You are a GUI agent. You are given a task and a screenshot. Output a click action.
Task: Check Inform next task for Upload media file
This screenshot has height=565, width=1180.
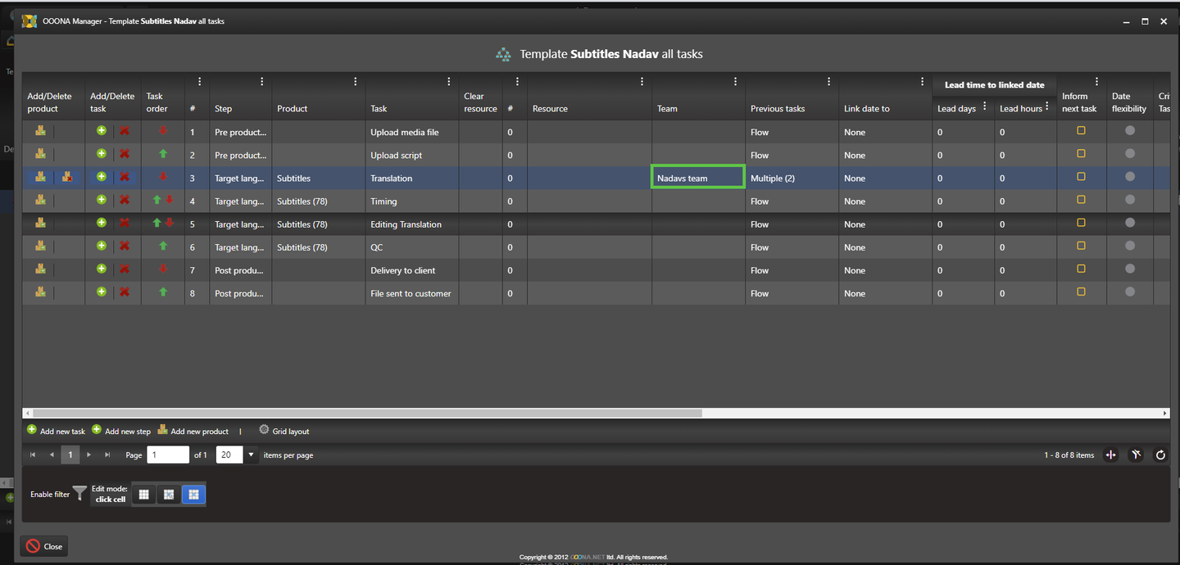pos(1081,131)
